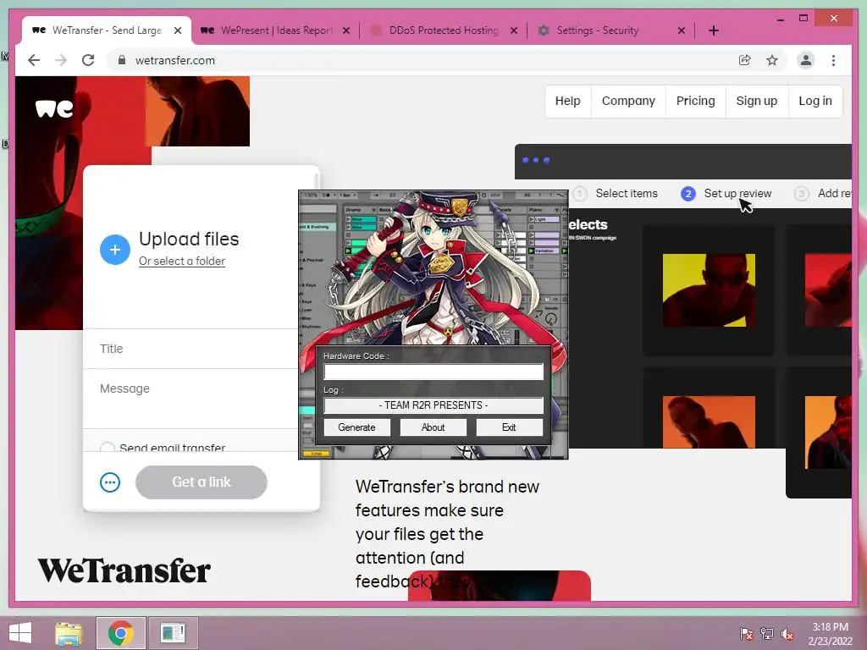867x650 pixels.
Task: Click the keygen app taskbar icon
Action: (x=173, y=633)
